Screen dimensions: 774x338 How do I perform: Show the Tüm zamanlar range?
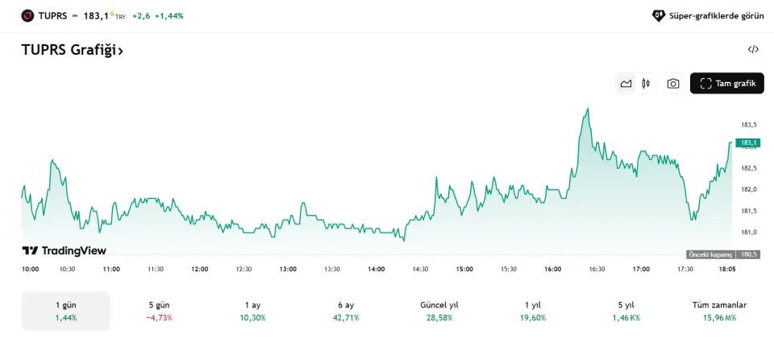coord(719,311)
